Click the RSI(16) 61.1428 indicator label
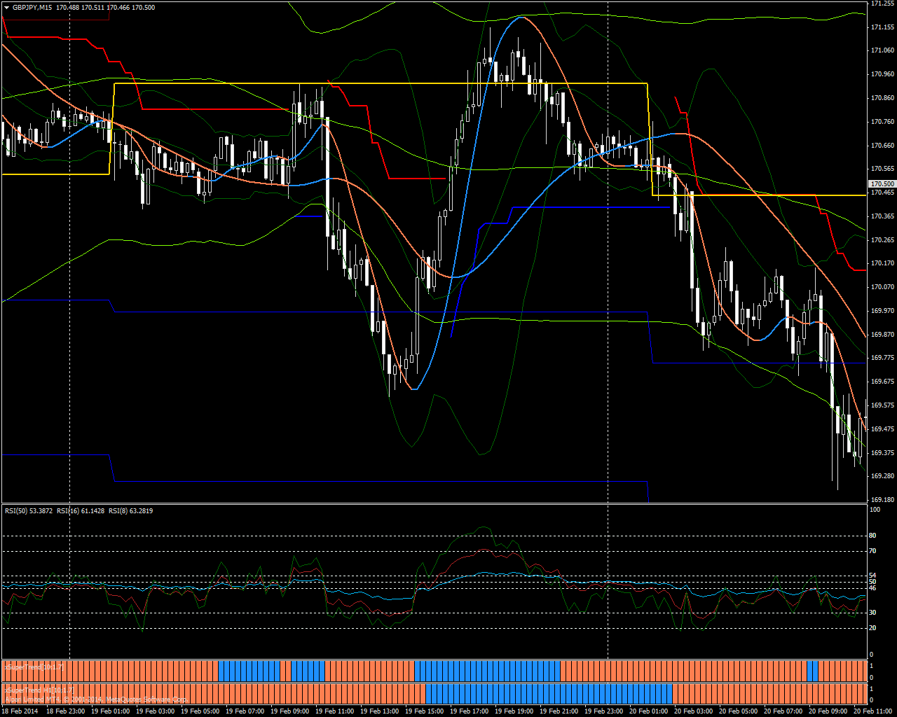 click(81, 511)
